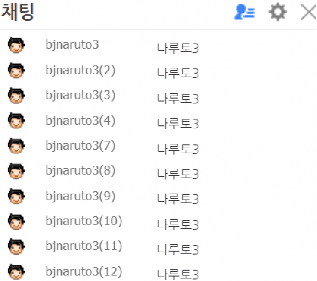317x281 pixels.
Task: Click avatar icon beside bjnaruto3(4)
Action: [16, 121]
